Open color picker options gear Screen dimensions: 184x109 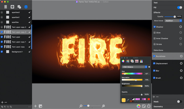(149, 67)
